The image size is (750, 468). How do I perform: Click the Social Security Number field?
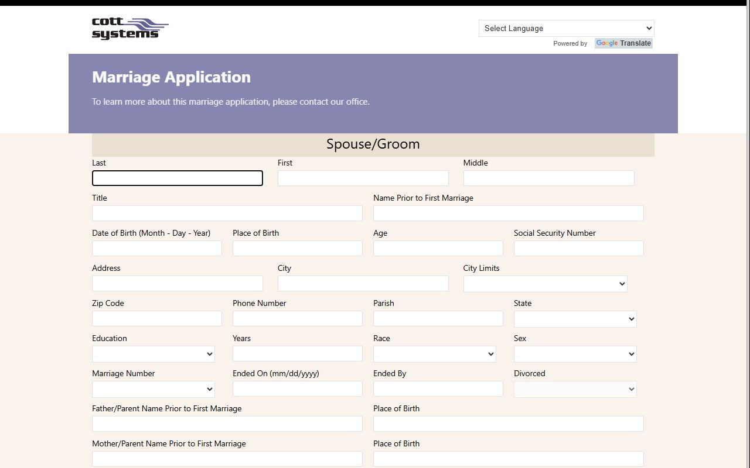point(579,248)
